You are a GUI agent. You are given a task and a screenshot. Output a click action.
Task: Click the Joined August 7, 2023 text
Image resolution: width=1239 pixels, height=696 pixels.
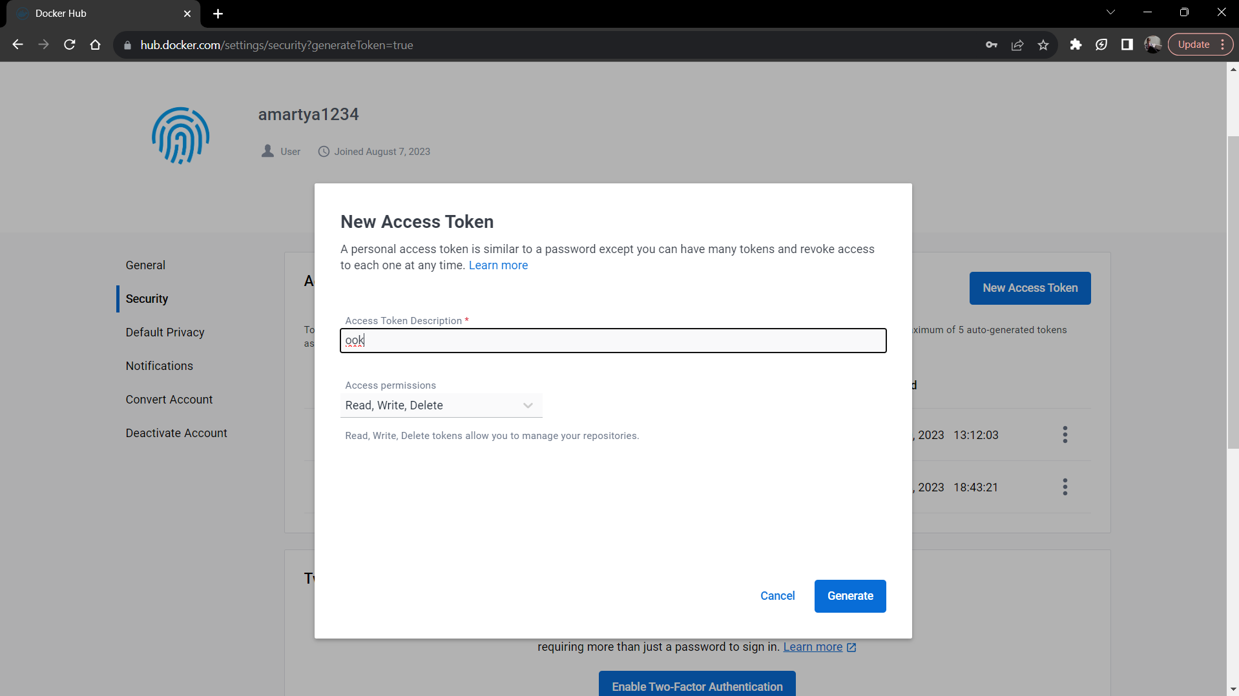[x=382, y=152]
